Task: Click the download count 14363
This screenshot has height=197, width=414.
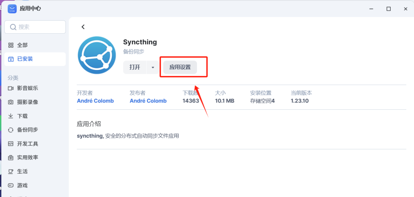Action: 191,101
